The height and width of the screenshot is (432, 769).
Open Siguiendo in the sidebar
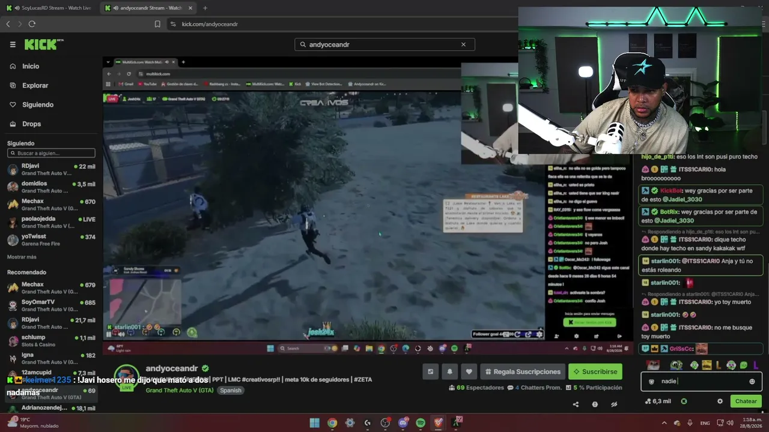pos(38,105)
